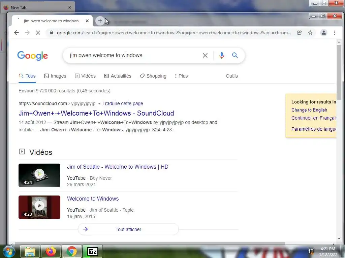Open the Windows Start menu orb
The height and width of the screenshot is (258, 345).
(x=9, y=251)
